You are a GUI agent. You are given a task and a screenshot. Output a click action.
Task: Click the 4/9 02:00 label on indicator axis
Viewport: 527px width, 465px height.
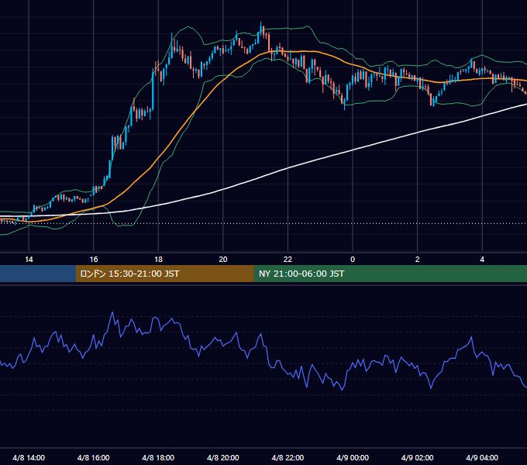[417, 457]
